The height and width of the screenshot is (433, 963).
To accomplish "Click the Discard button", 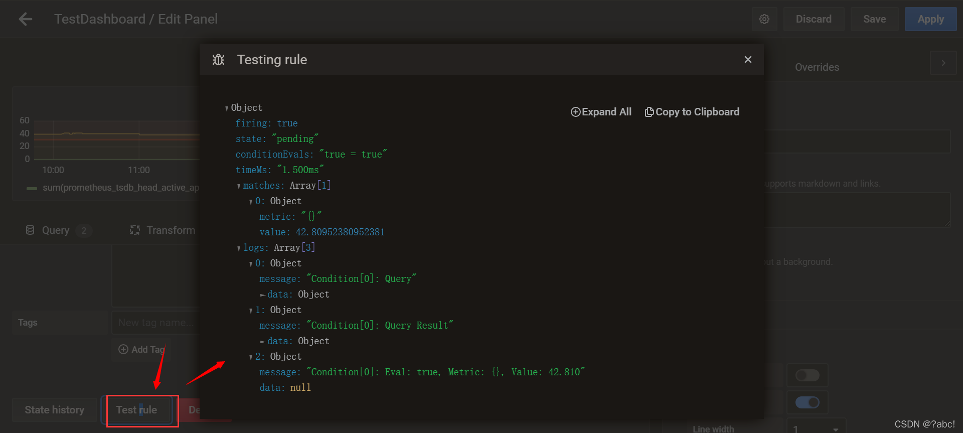I will pos(814,19).
